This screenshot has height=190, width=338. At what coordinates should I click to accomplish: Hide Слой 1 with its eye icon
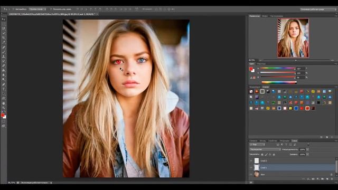click(x=251, y=167)
